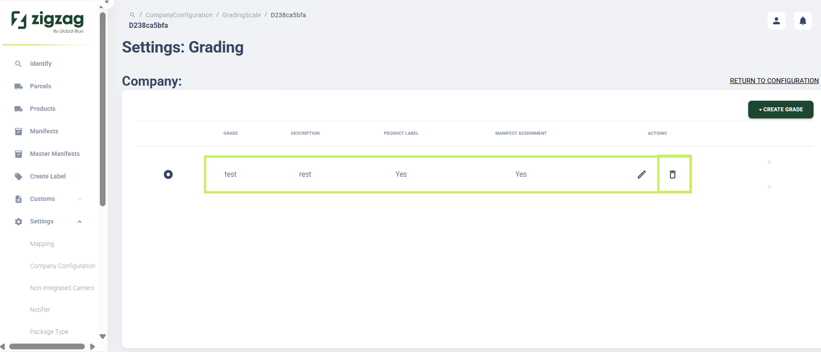The image size is (821, 352).
Task: Collapse the sidebar with double chevron
Action: [106, 2]
